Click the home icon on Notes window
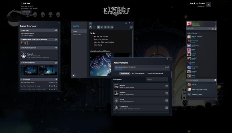The image size is (232, 133). click(126, 23)
